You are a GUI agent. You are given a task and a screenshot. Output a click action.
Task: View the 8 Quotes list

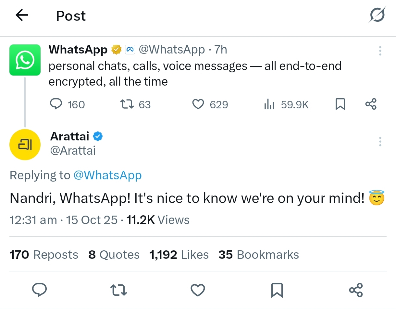point(114,255)
